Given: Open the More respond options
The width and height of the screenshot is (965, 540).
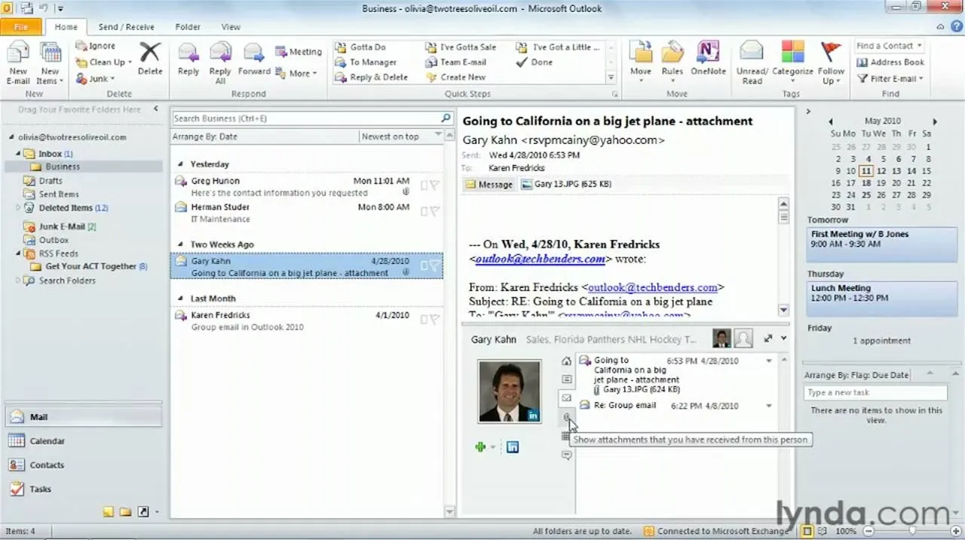Looking at the screenshot, I should tap(296, 73).
